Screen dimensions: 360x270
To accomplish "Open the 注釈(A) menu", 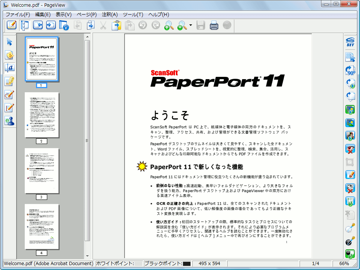I will click(x=109, y=14).
